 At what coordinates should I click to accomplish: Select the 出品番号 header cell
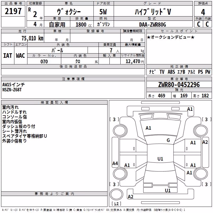point(13,3)
